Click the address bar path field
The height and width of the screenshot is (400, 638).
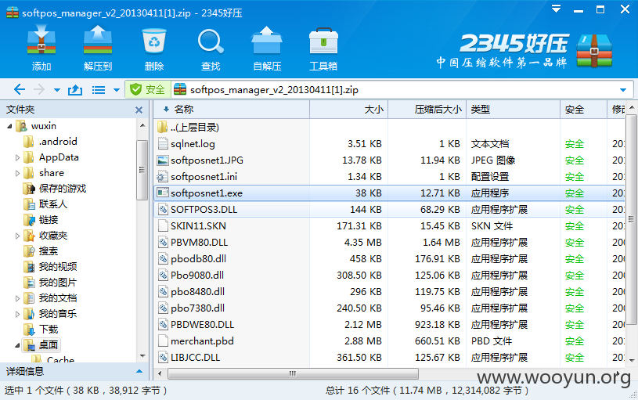pos(395,89)
